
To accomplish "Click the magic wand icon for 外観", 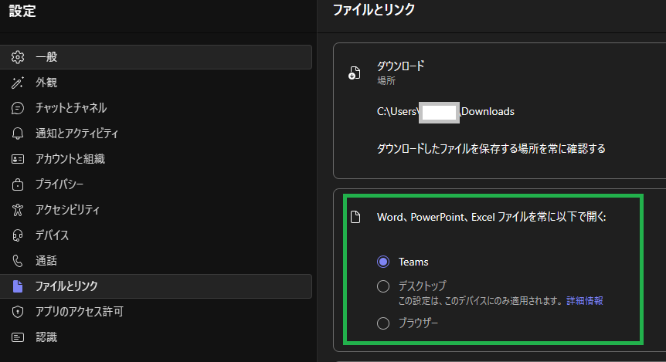I will pyautogui.click(x=18, y=83).
